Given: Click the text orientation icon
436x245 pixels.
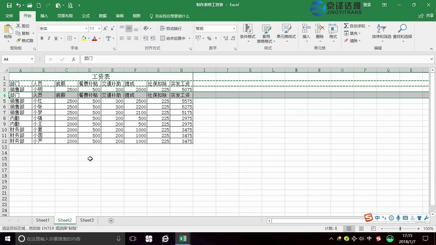Looking at the screenshot, I should click(146, 28).
